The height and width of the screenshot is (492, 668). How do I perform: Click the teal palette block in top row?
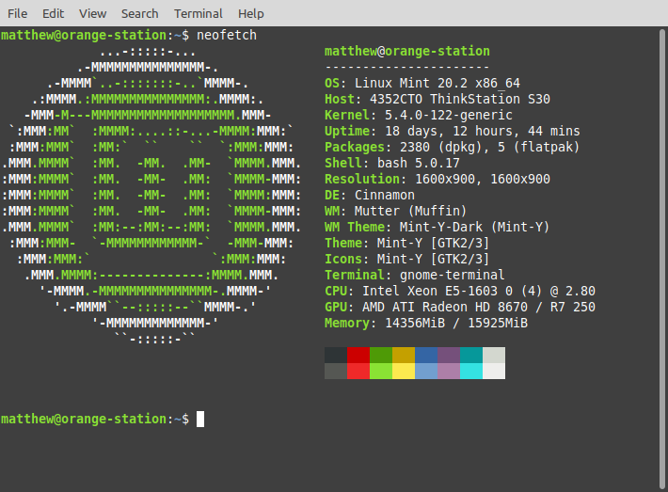click(x=471, y=355)
